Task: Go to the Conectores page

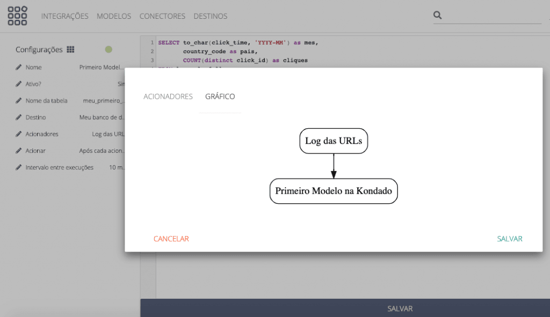Action: 162,16
